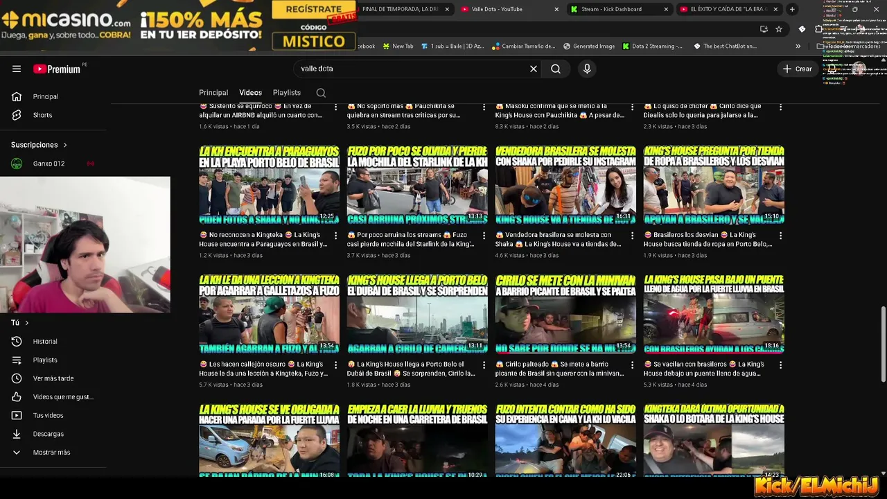Switch to the Playlists channel tab
This screenshot has height=499, width=887.
click(287, 93)
